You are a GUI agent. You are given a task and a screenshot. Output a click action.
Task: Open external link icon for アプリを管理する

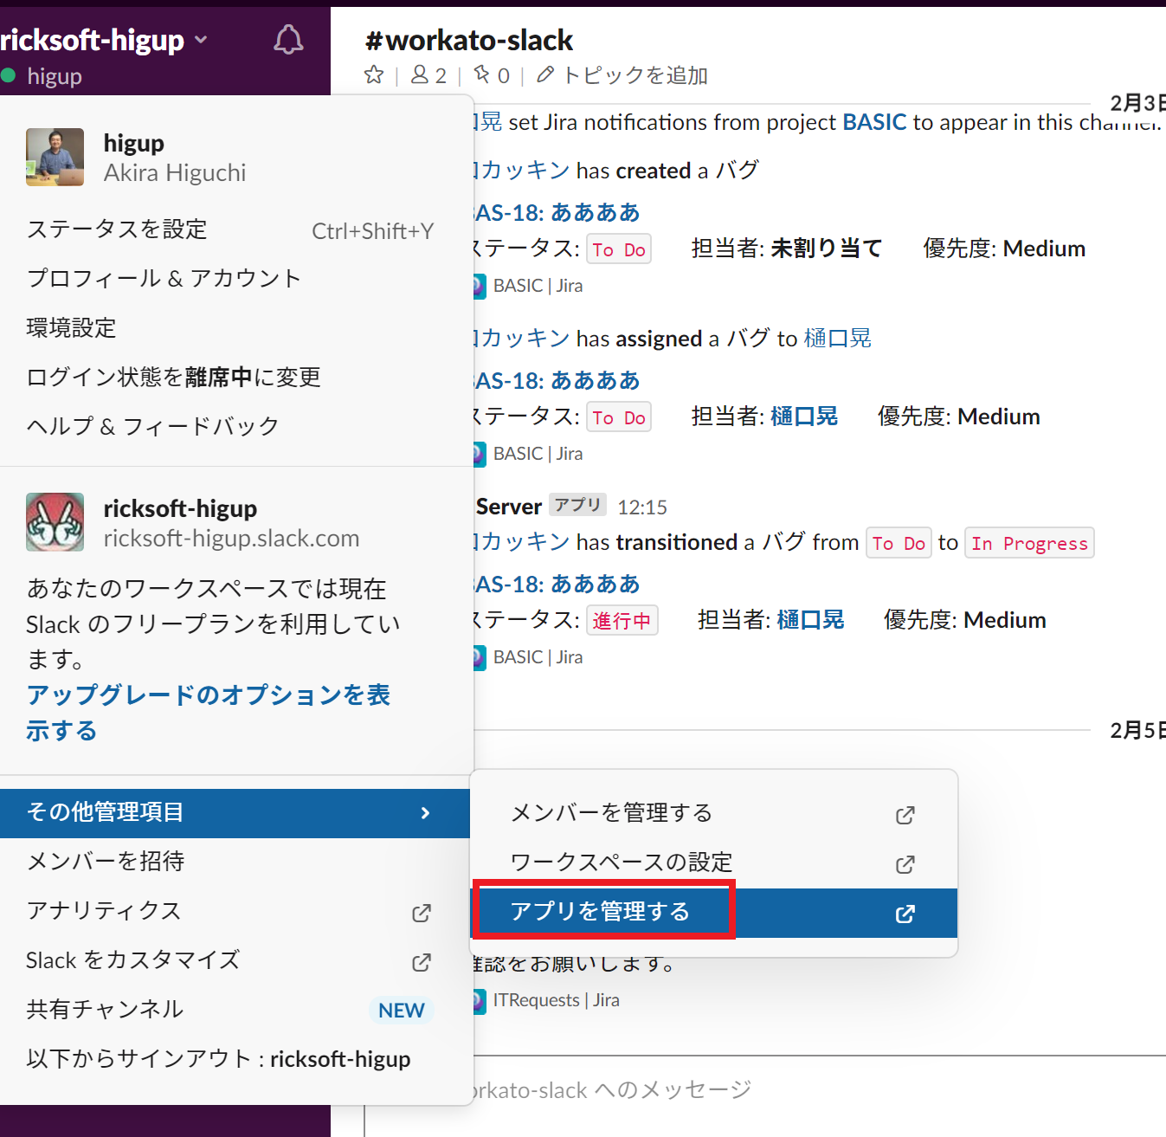pos(905,914)
